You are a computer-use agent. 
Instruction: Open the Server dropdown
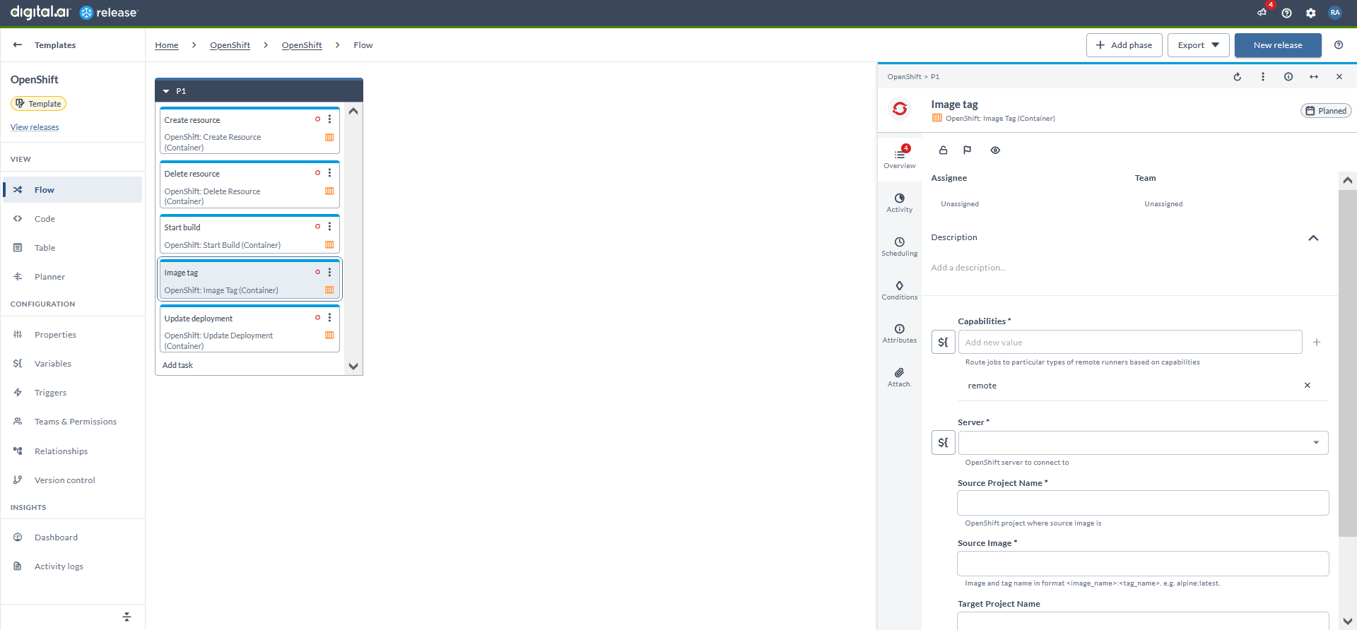pos(1315,443)
